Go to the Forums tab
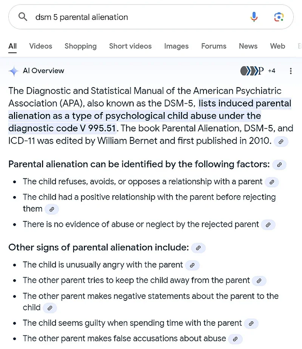Screen dimensions: 302x349 click(x=214, y=46)
